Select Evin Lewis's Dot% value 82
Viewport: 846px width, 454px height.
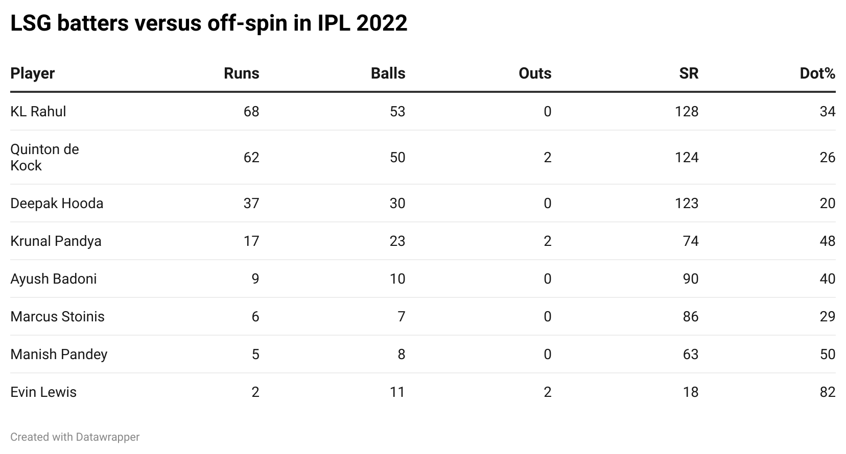pyautogui.click(x=827, y=392)
